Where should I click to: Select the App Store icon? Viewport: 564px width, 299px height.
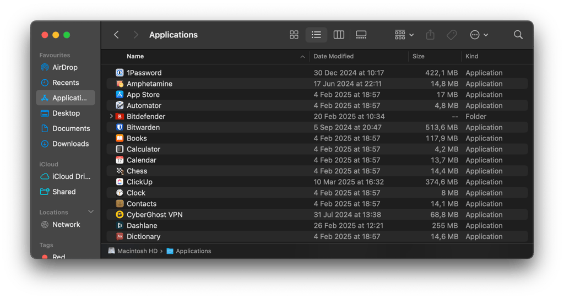coord(120,94)
